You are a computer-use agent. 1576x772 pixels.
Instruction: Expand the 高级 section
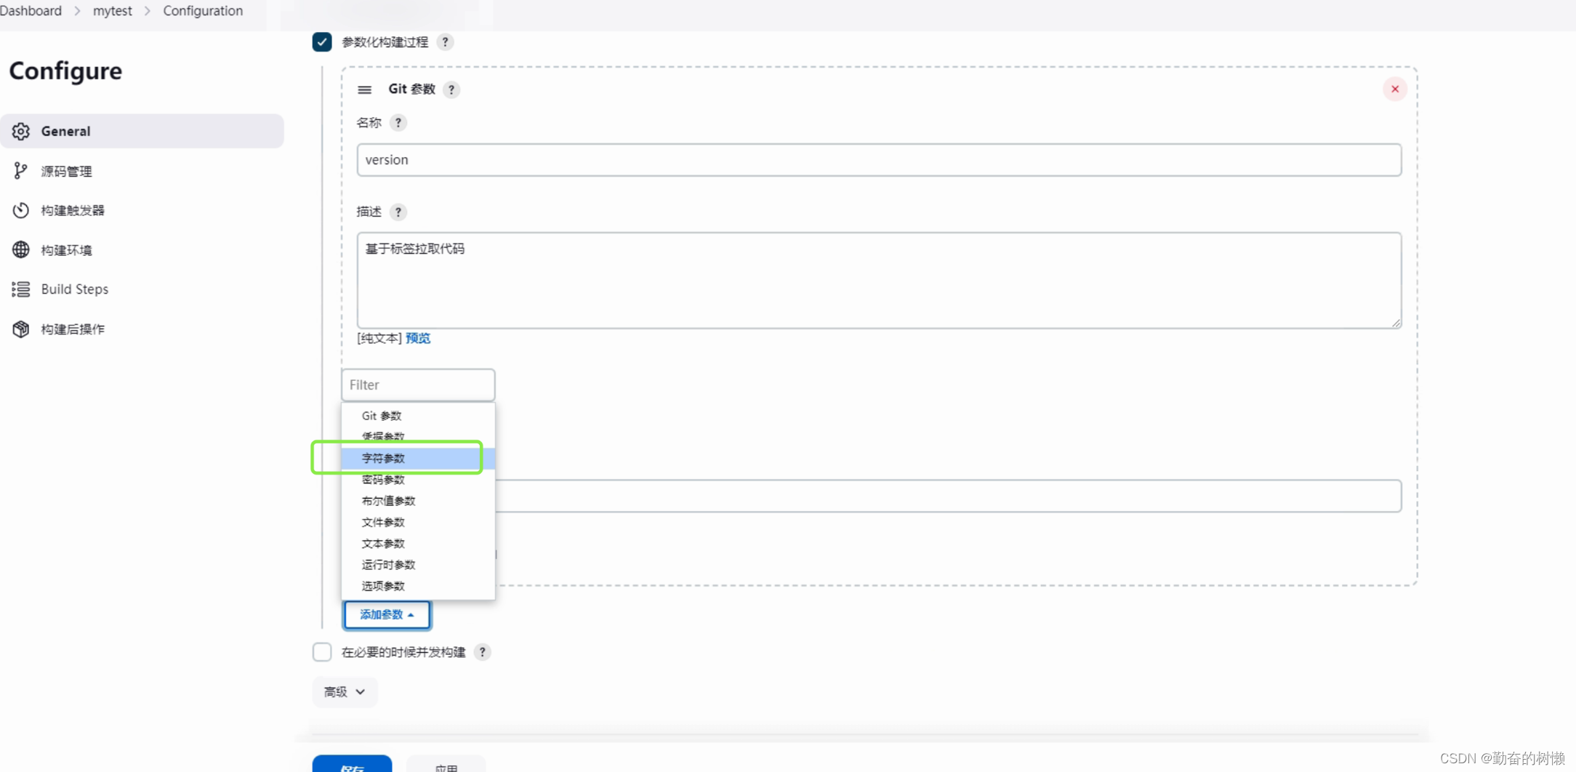coord(345,692)
